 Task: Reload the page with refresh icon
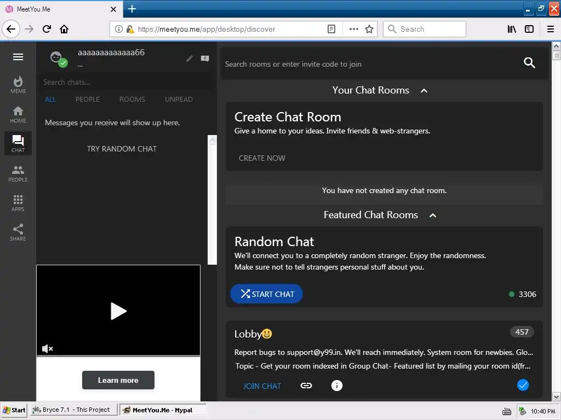click(x=47, y=29)
